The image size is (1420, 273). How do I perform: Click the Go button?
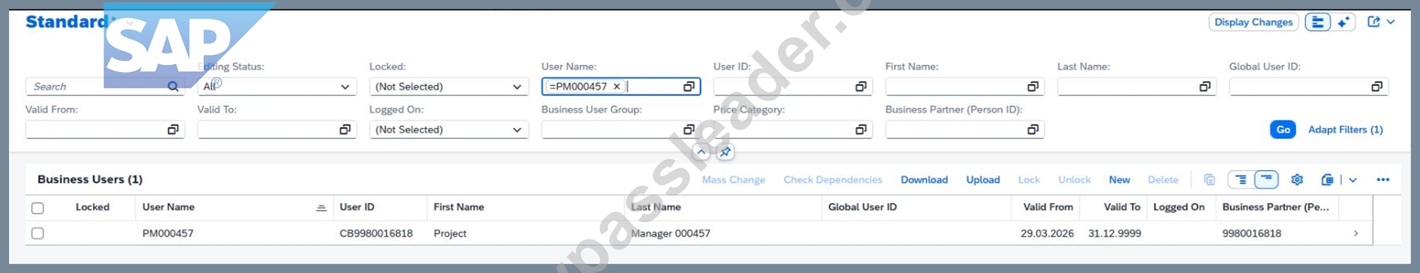click(x=1283, y=130)
